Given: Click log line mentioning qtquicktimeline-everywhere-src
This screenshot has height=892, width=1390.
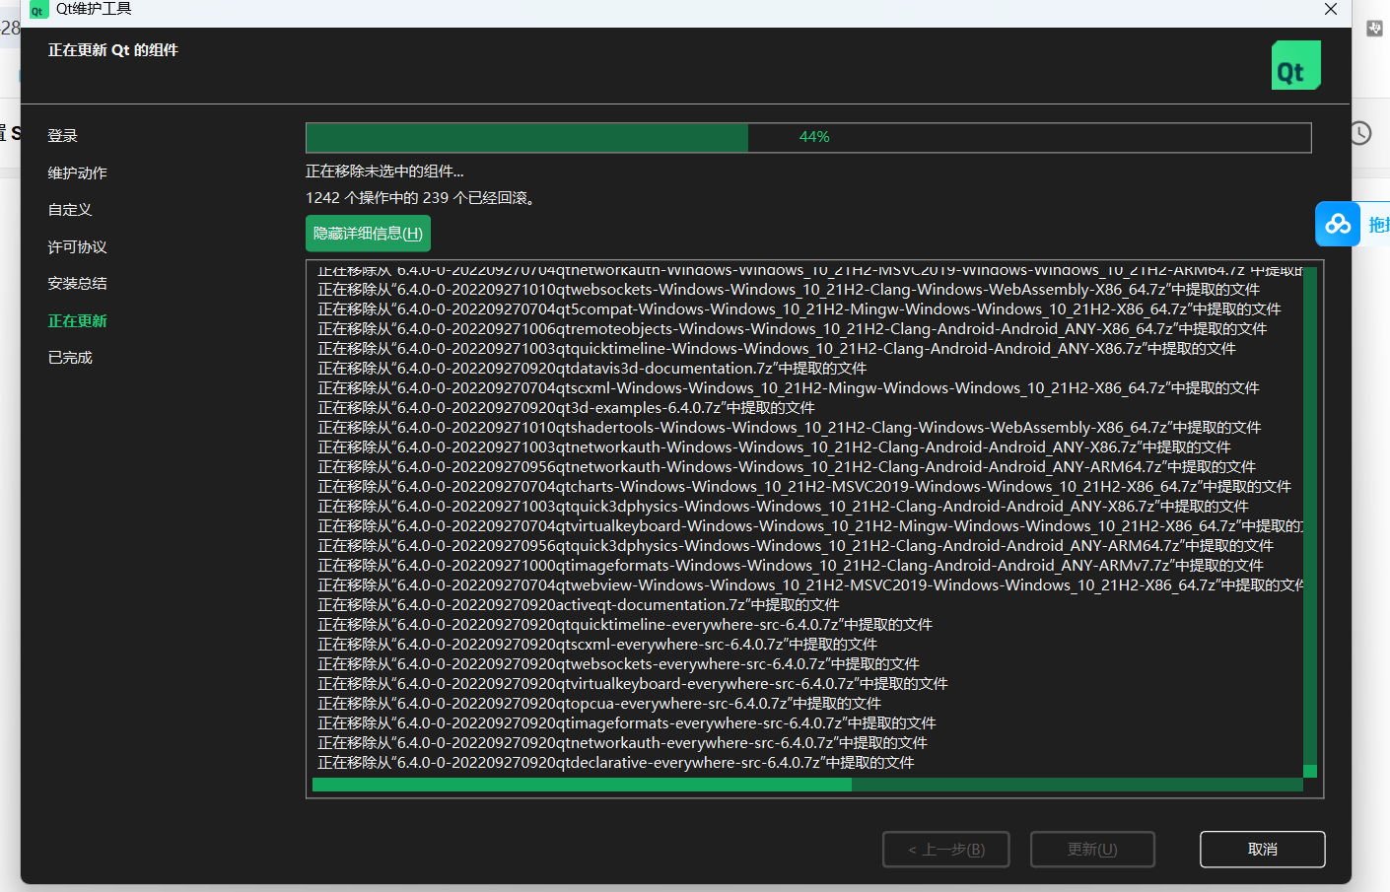Looking at the screenshot, I should pos(625,625).
